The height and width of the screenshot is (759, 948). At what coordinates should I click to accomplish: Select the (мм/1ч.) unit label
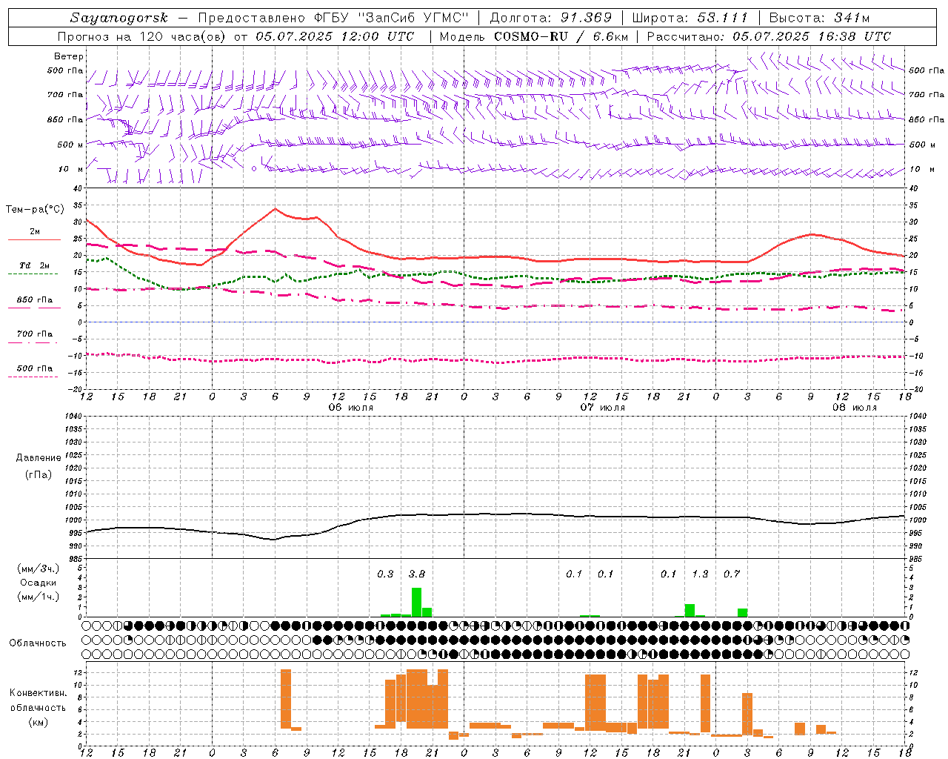pyautogui.click(x=39, y=596)
